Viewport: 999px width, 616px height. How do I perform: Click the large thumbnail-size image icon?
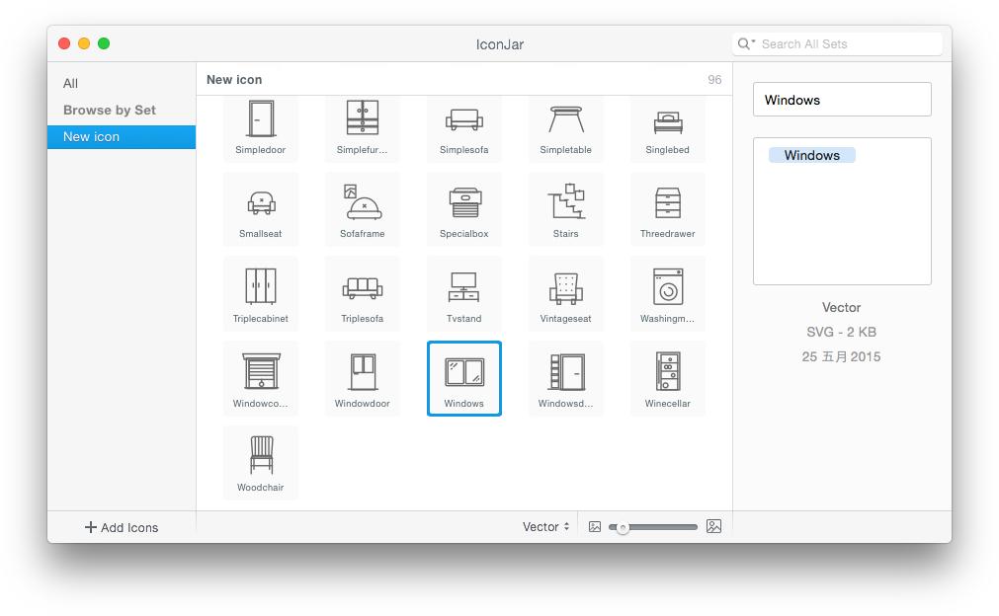713,527
